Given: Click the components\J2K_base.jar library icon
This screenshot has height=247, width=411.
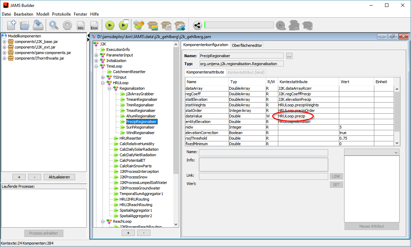Looking at the screenshot, I should (11, 42).
